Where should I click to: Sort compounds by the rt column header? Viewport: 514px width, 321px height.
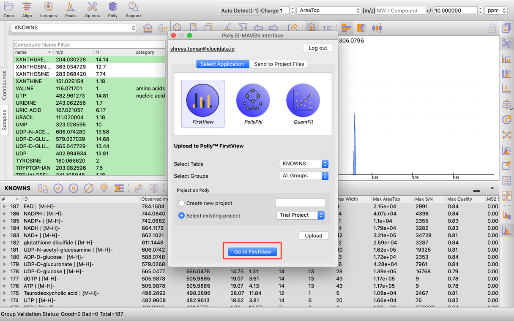pos(114,52)
